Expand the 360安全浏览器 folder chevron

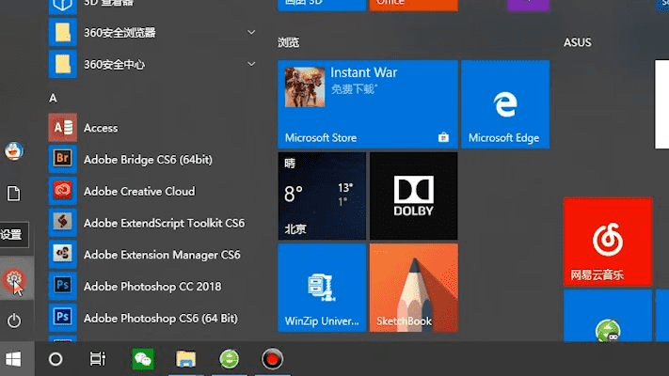coord(251,32)
